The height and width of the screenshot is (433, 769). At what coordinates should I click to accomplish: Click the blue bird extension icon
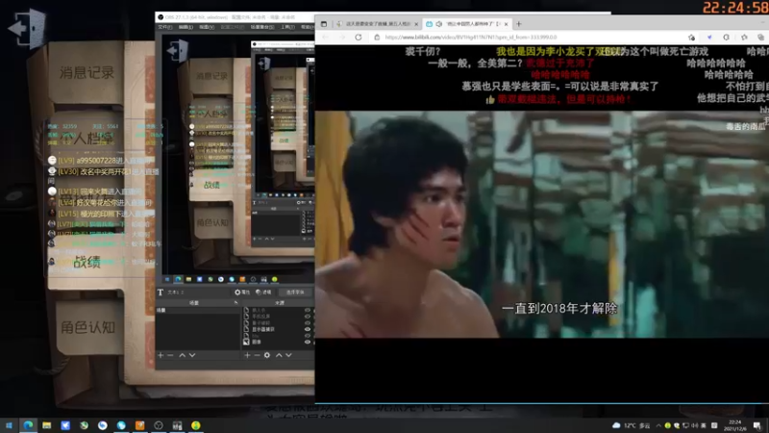tap(709, 38)
